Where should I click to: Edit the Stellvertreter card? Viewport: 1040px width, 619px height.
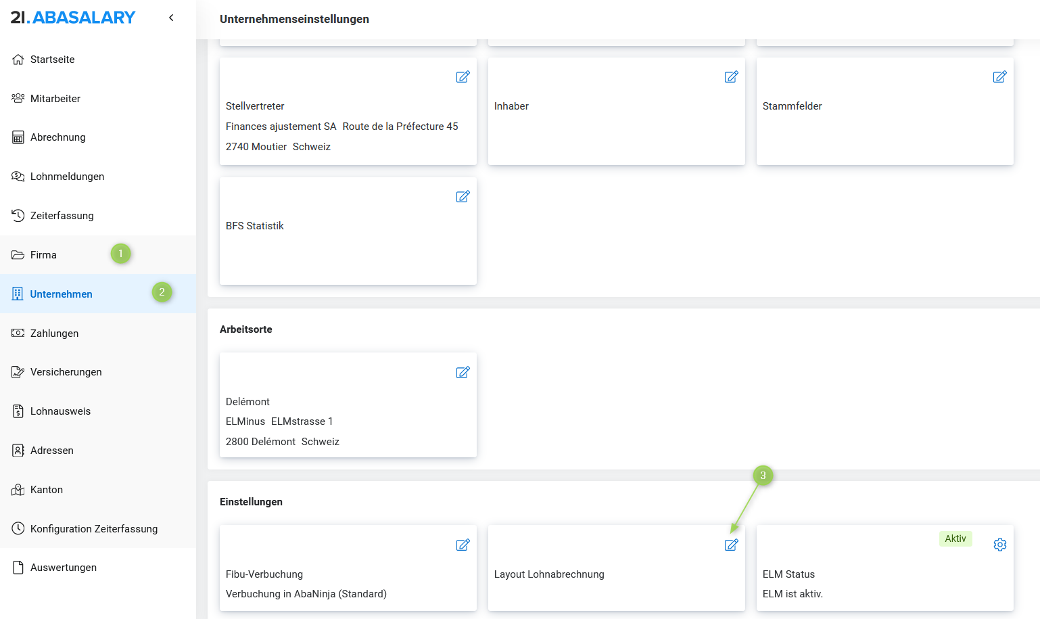(463, 77)
